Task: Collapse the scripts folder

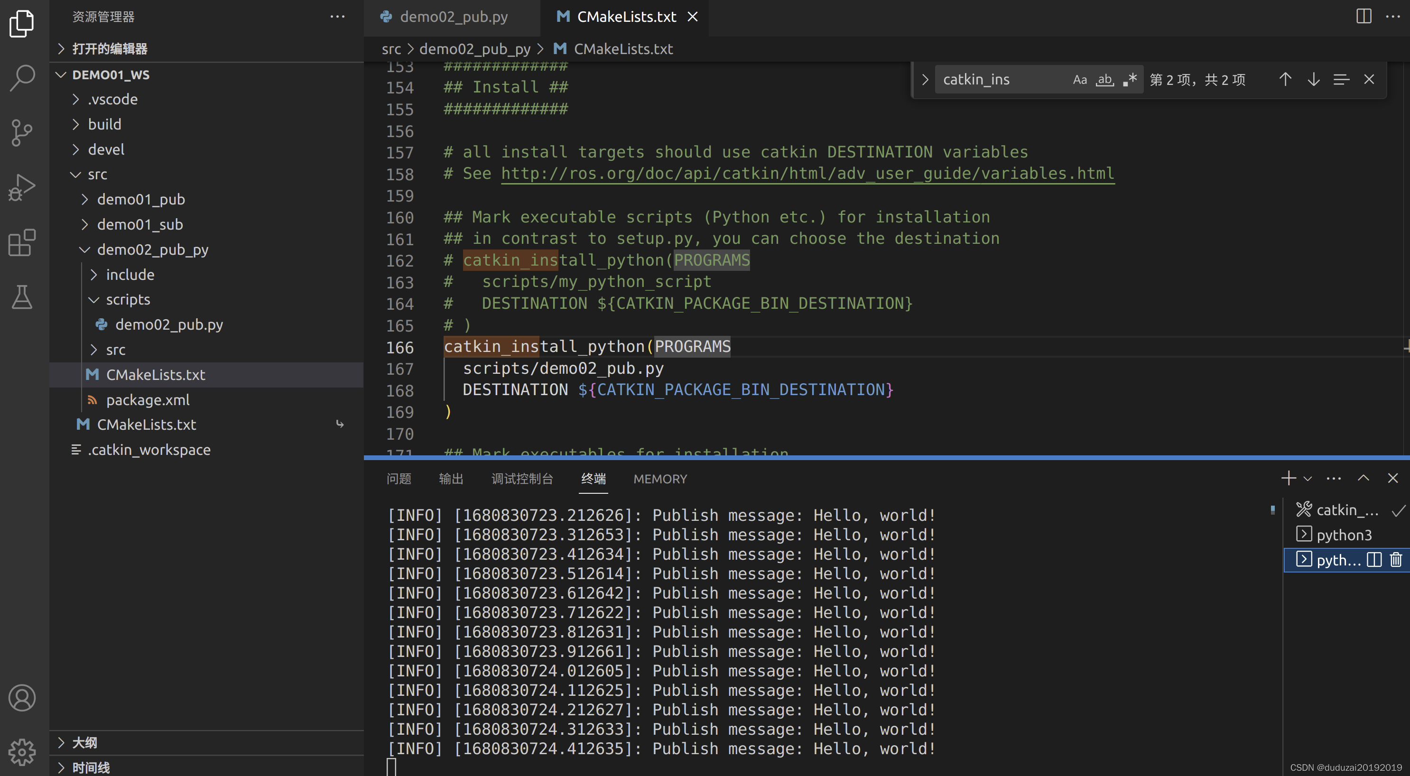Action: click(x=206, y=299)
